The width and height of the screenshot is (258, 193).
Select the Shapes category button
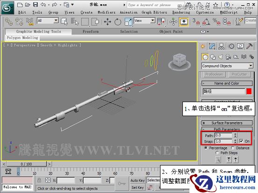point(213,57)
